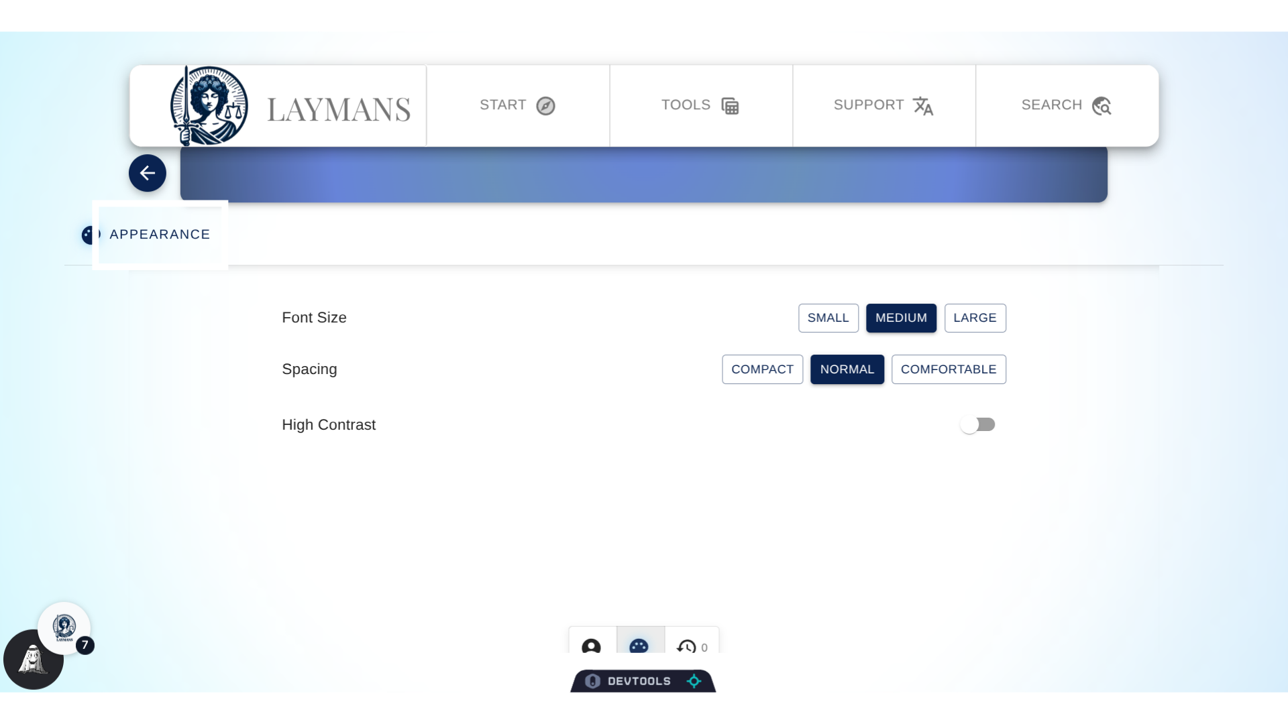1288x724 pixels.
Task: Set font size to Small
Action: [828, 318]
